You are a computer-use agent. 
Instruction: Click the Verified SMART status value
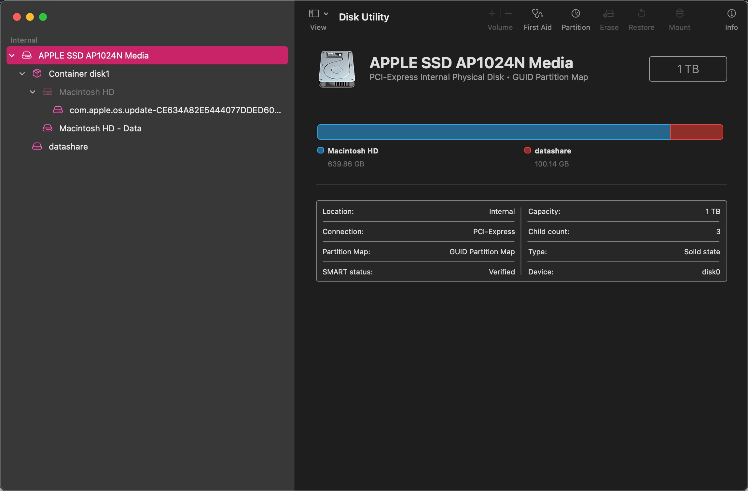[x=502, y=272]
